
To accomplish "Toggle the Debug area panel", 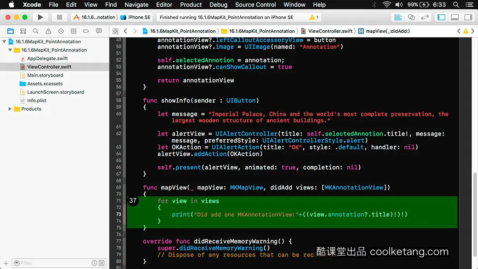I will 455,17.
